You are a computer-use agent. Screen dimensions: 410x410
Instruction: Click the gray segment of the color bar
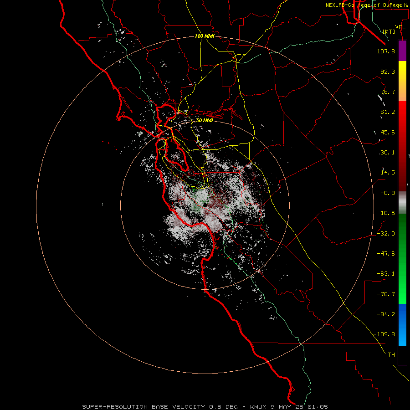(x=402, y=203)
